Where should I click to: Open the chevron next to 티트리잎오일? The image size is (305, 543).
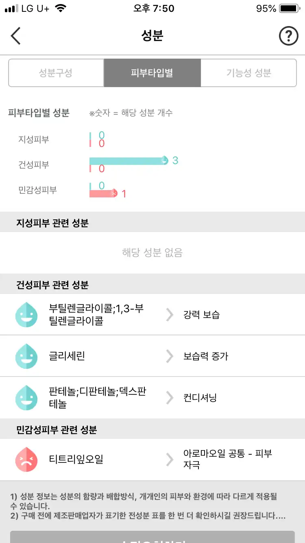pos(170,460)
